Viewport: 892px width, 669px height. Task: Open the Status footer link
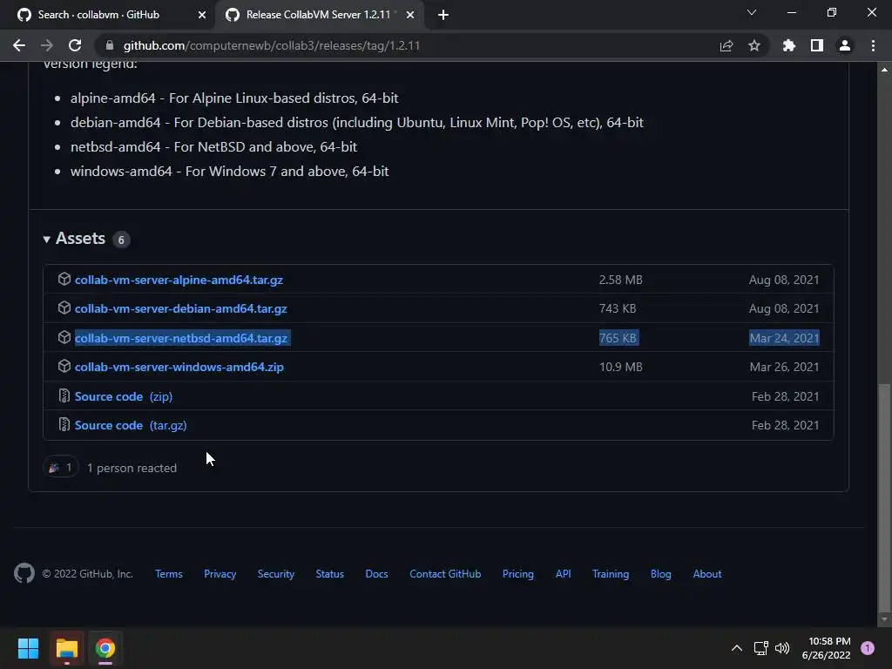point(330,574)
